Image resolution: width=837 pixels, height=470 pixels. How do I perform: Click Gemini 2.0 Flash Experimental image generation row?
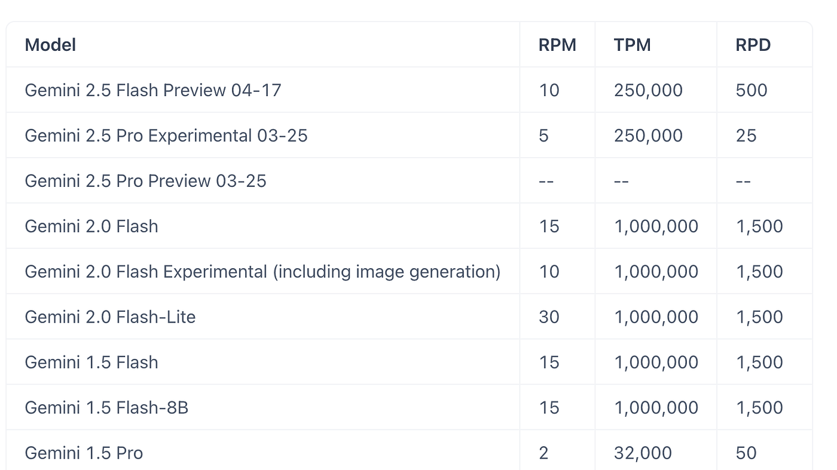[410, 272]
